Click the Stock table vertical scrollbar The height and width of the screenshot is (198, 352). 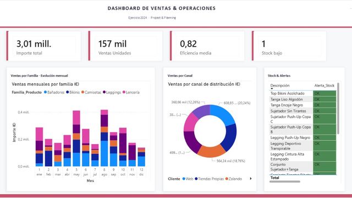(338, 108)
